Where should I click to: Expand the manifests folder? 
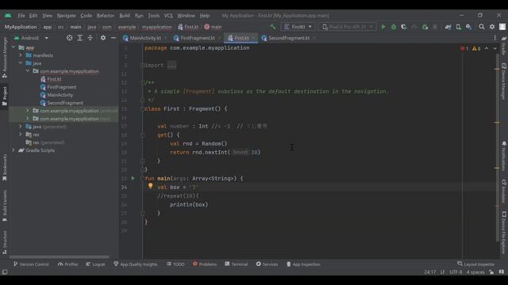pyautogui.click(x=21, y=55)
